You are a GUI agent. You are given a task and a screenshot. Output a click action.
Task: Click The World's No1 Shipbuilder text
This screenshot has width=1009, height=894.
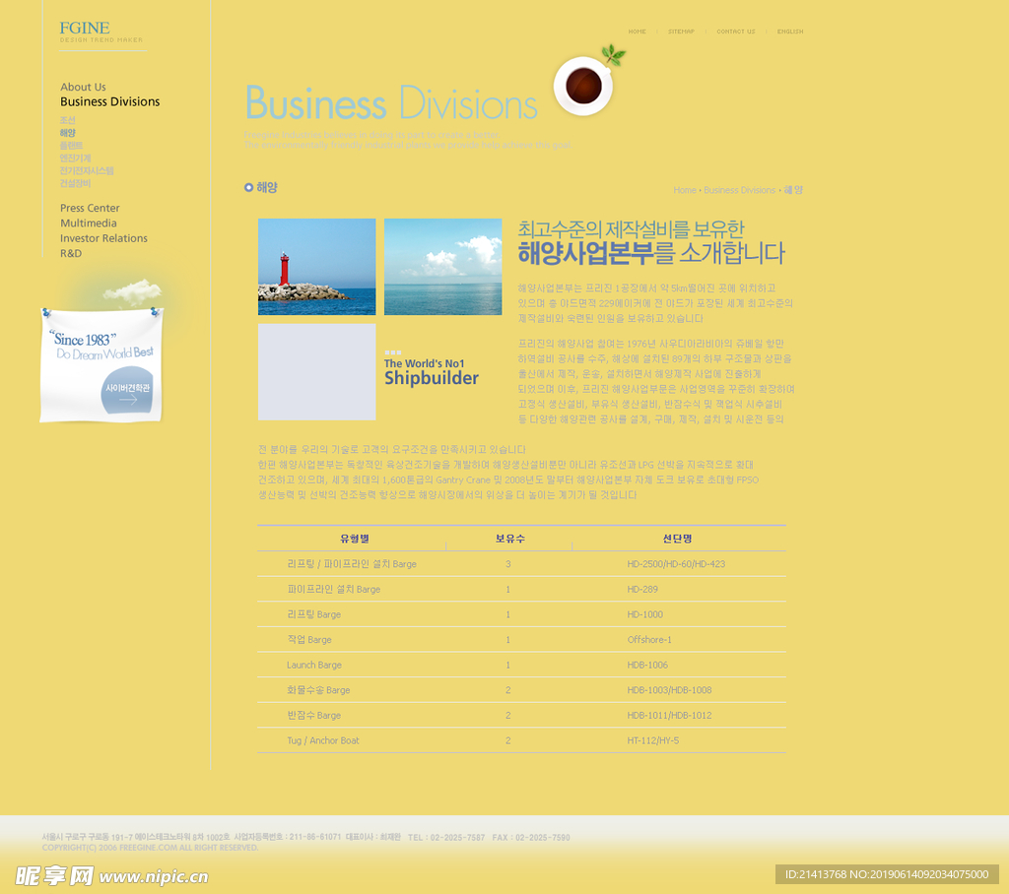click(x=432, y=372)
